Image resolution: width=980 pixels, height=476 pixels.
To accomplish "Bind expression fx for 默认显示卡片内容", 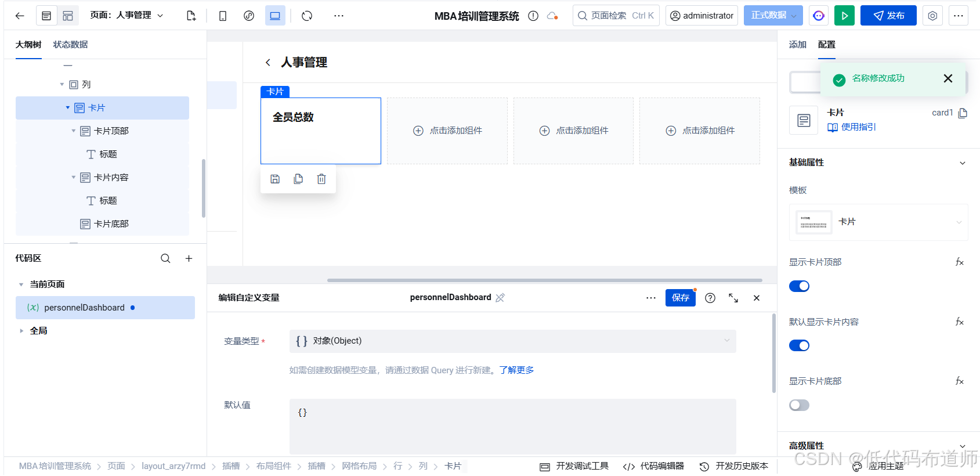I will 960,322.
